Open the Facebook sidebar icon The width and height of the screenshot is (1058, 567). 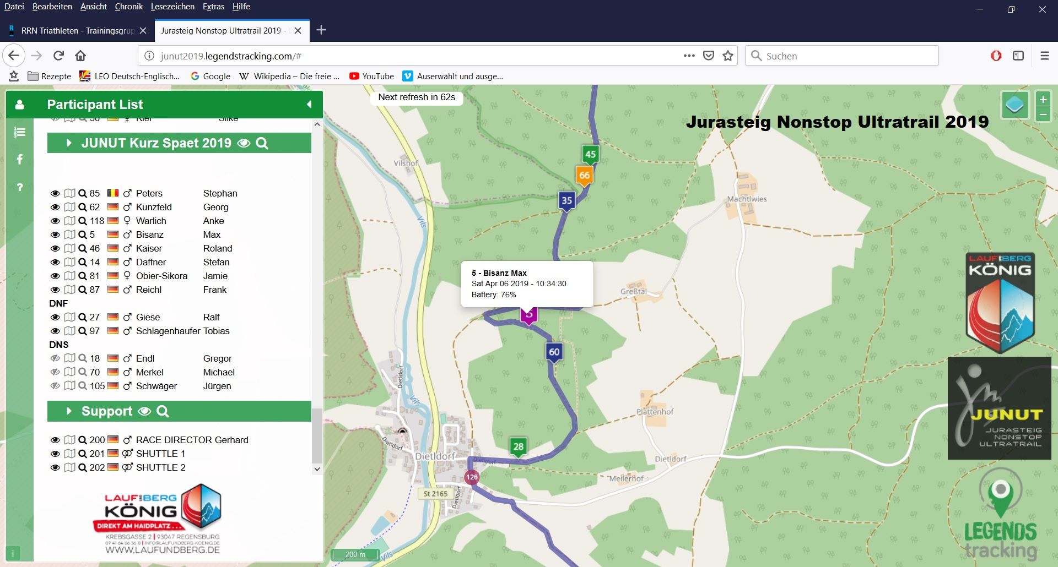[x=20, y=159]
